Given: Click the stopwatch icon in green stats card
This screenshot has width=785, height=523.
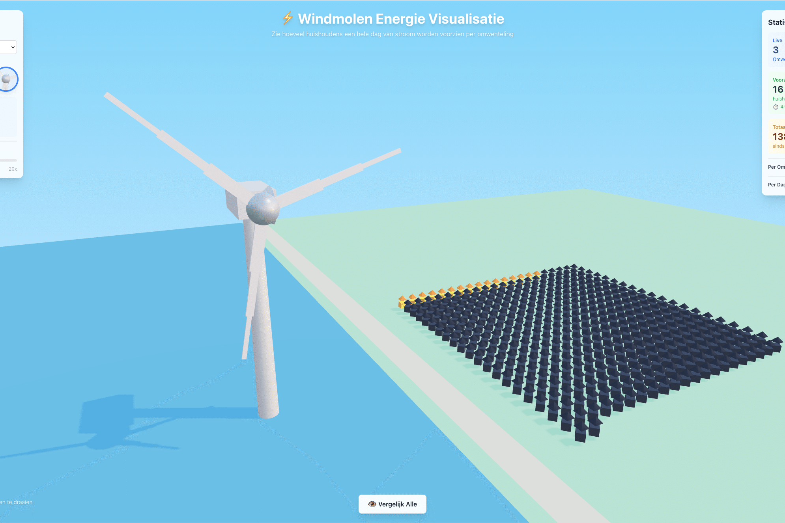Looking at the screenshot, I should (776, 107).
